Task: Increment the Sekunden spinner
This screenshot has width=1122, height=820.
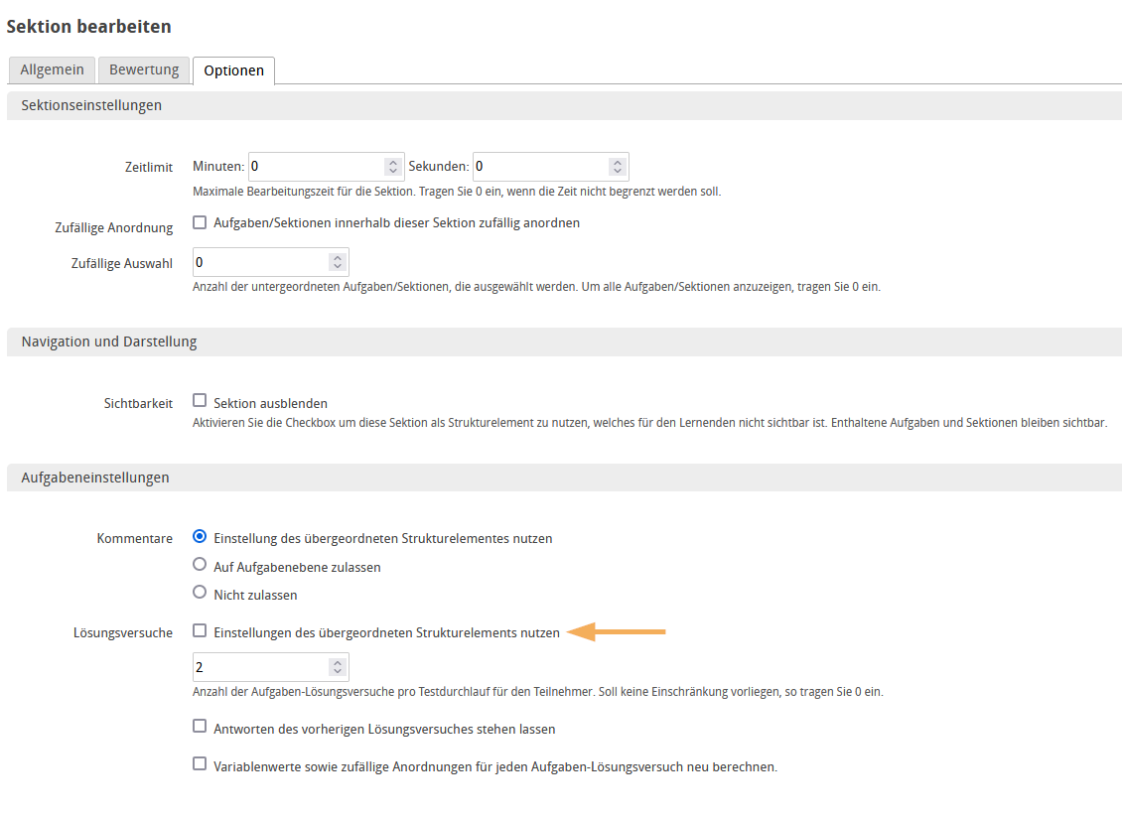Action: coord(618,161)
